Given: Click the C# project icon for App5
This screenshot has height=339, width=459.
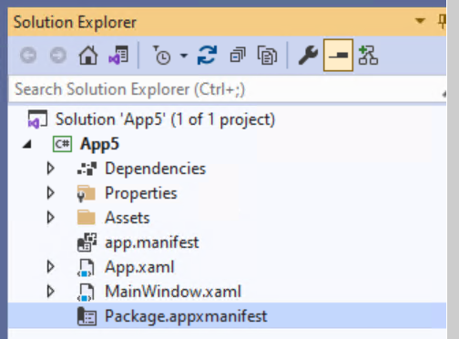Looking at the screenshot, I should pyautogui.click(x=62, y=144).
